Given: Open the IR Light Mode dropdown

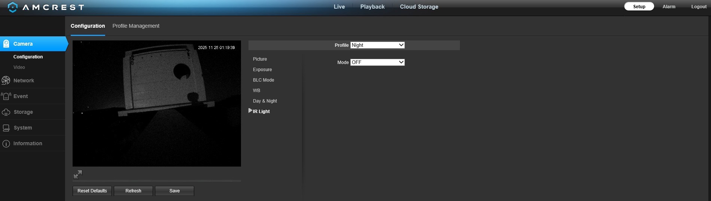Looking at the screenshot, I should coord(378,62).
